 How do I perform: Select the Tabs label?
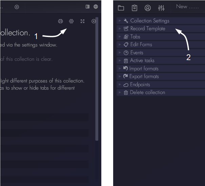[x=135, y=37]
